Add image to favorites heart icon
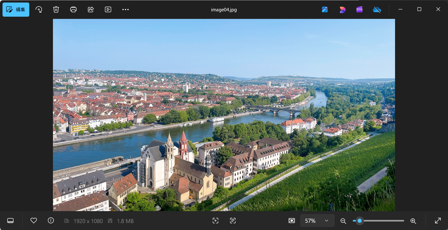The width and height of the screenshot is (448, 230). pyautogui.click(x=34, y=221)
